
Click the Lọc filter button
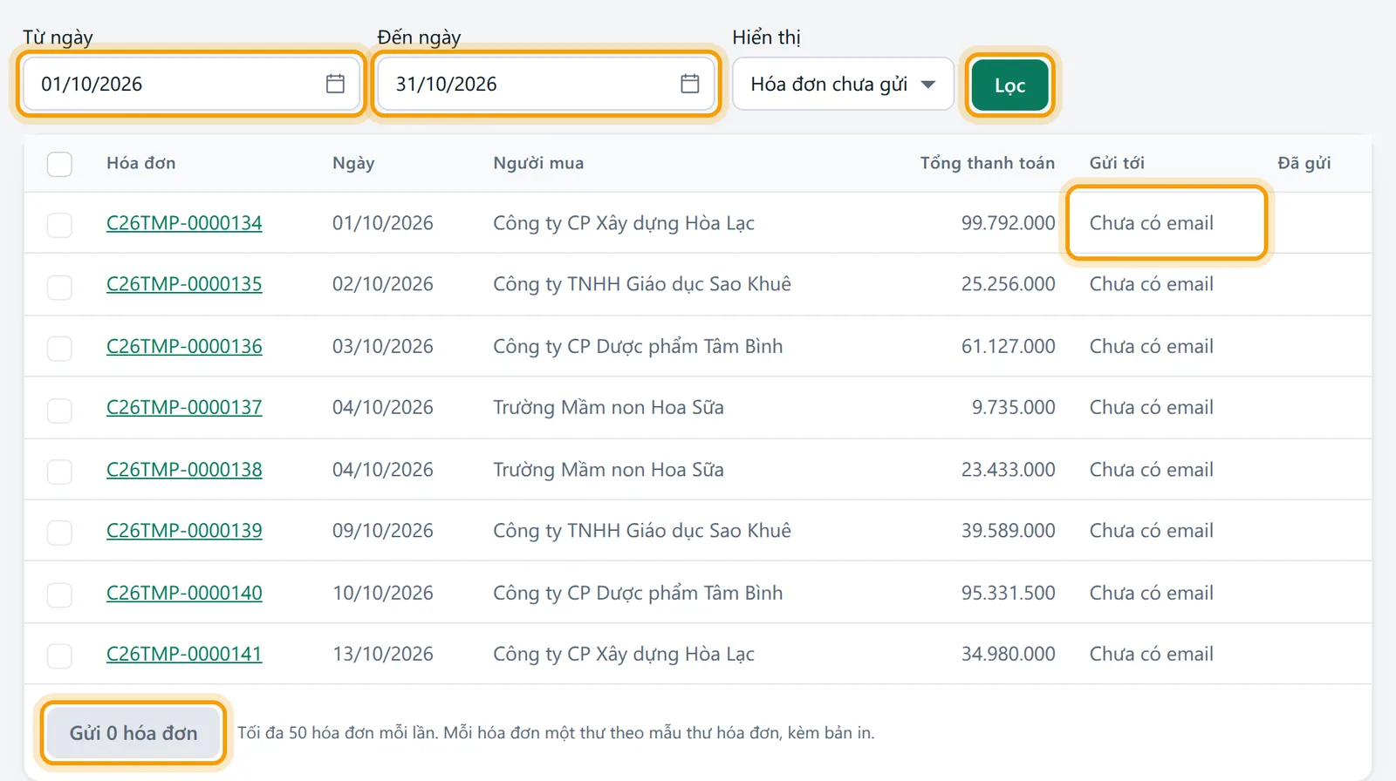click(x=1009, y=85)
